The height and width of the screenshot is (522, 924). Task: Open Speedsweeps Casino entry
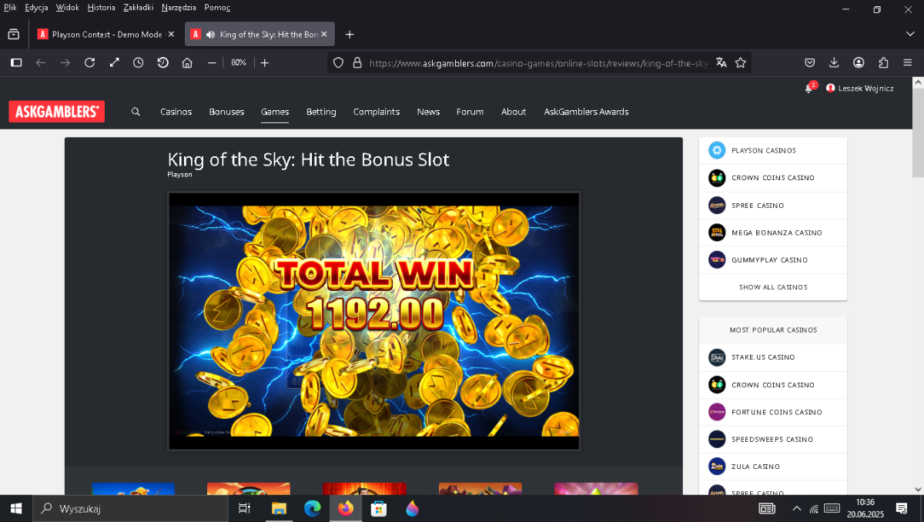pos(772,440)
